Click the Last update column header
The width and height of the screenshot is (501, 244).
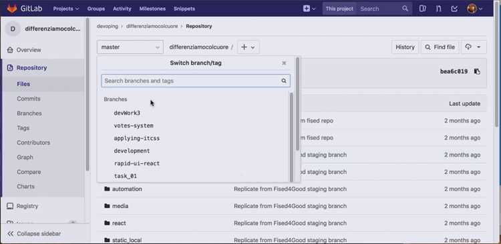pyautogui.click(x=464, y=103)
